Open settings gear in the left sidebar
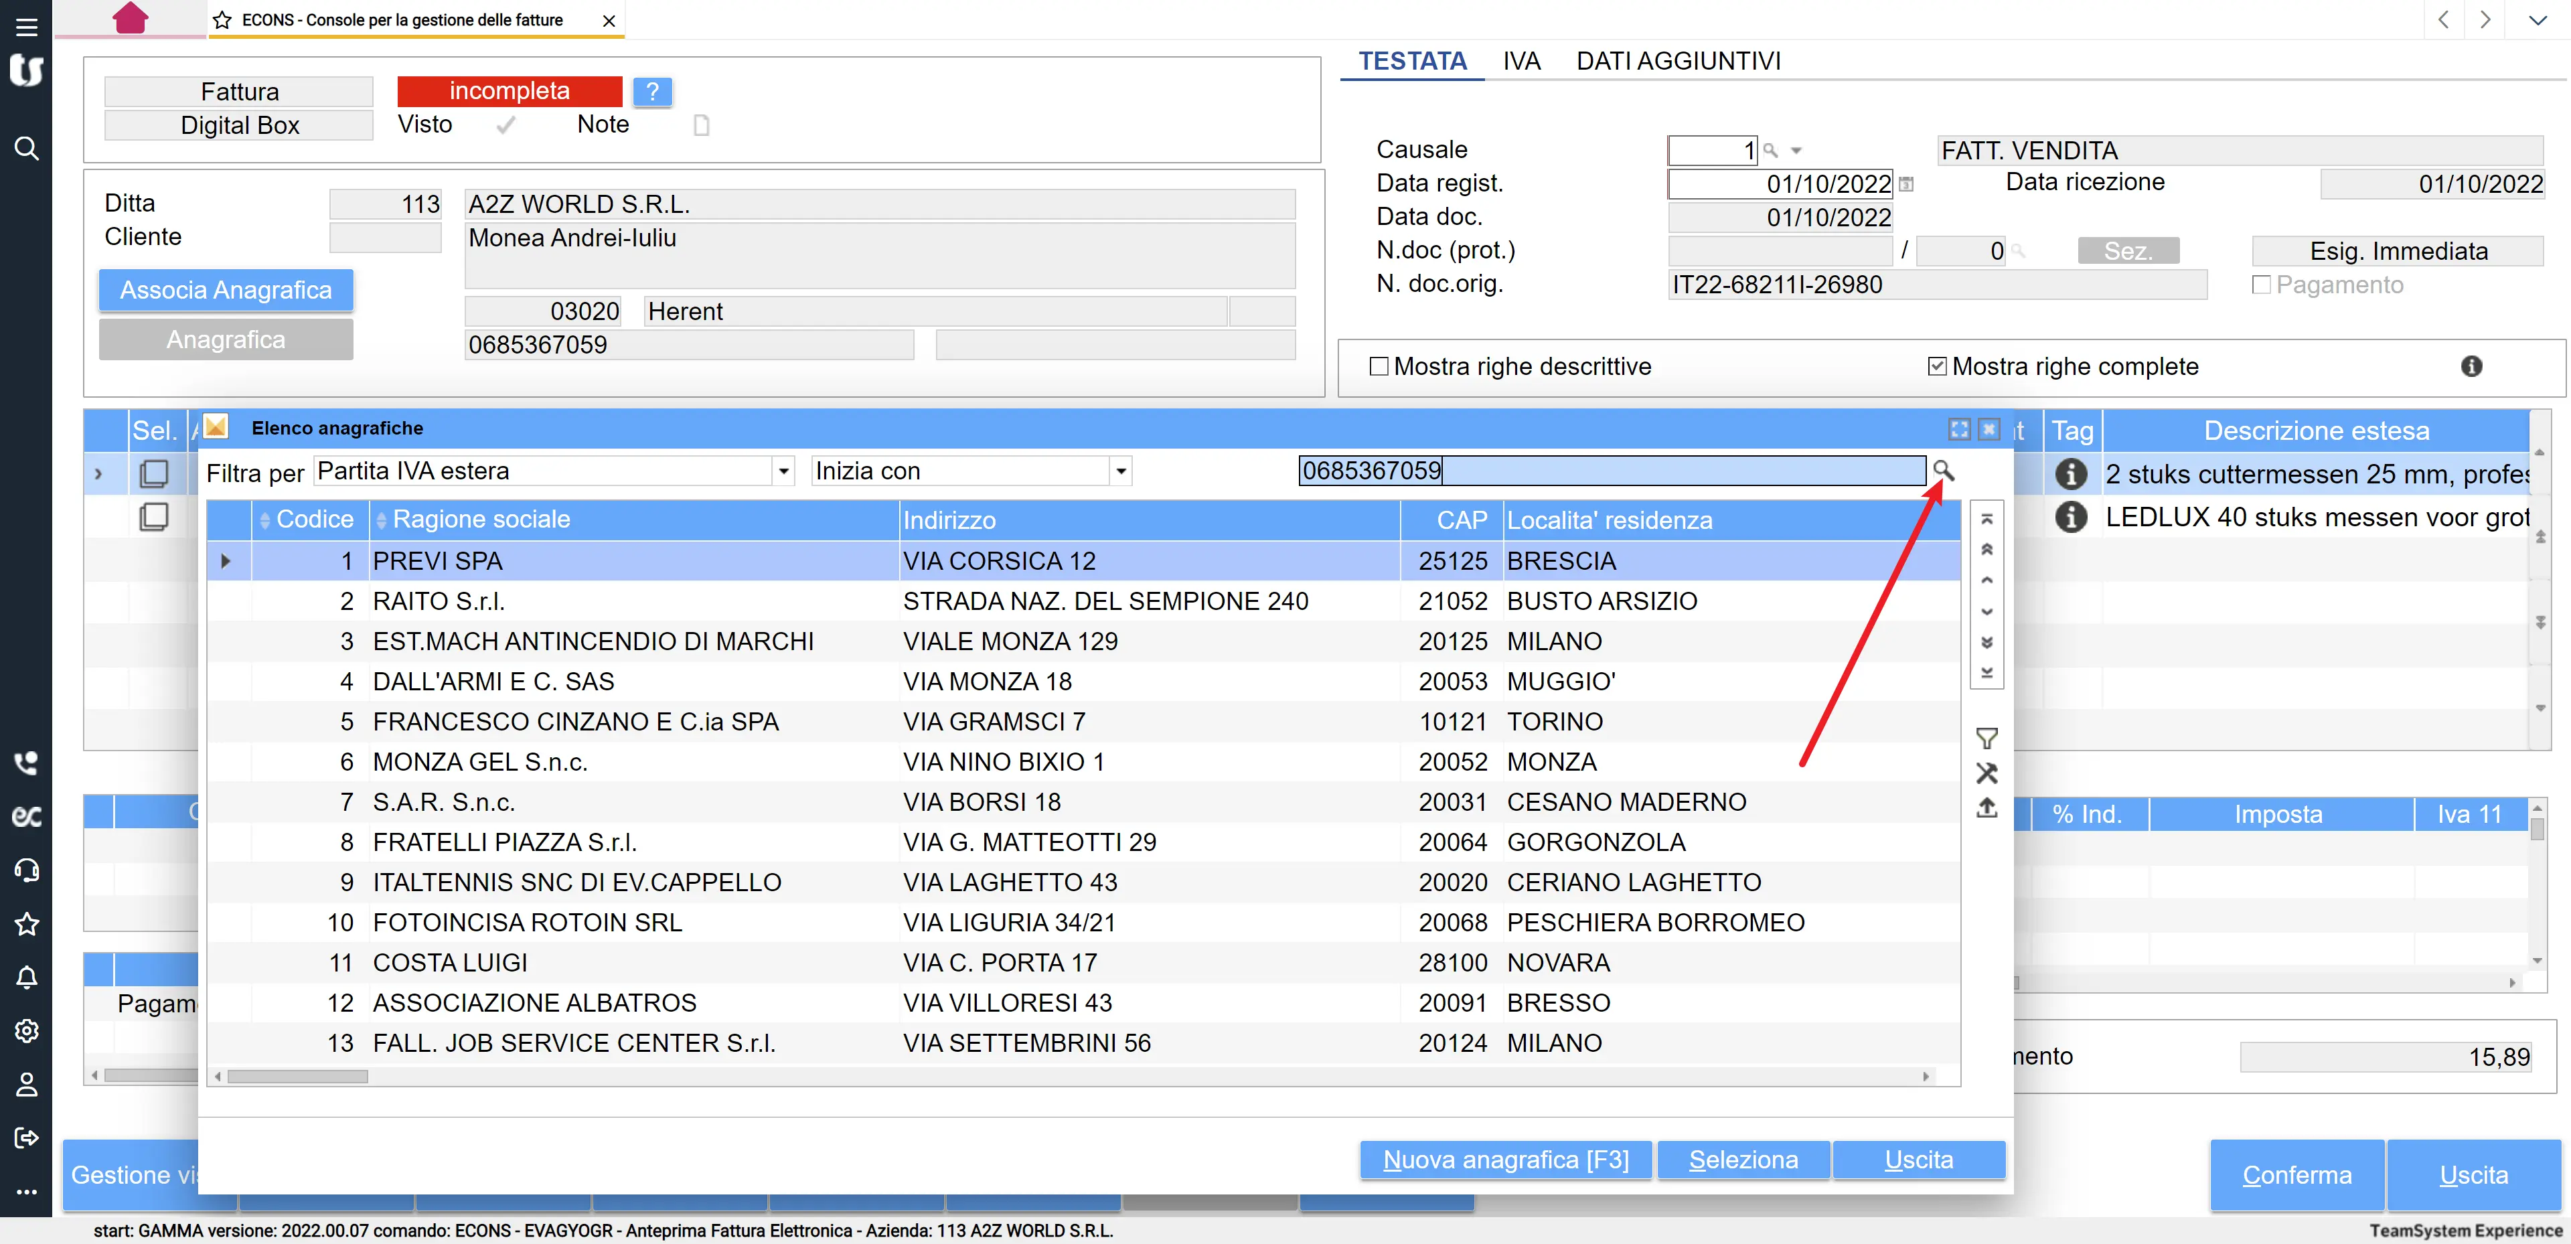Image resolution: width=2571 pixels, height=1244 pixels. pyautogui.click(x=27, y=1030)
